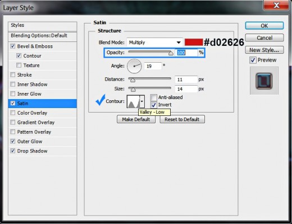Click the Angle dial control
292x224 pixels.
[x=134, y=66]
